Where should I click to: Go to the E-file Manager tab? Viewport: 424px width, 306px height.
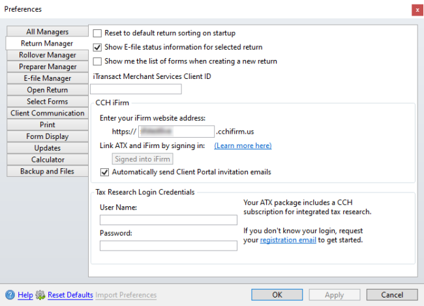[x=48, y=78]
